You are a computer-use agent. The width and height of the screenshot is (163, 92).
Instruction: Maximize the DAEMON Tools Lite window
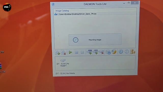[x=129, y=3]
